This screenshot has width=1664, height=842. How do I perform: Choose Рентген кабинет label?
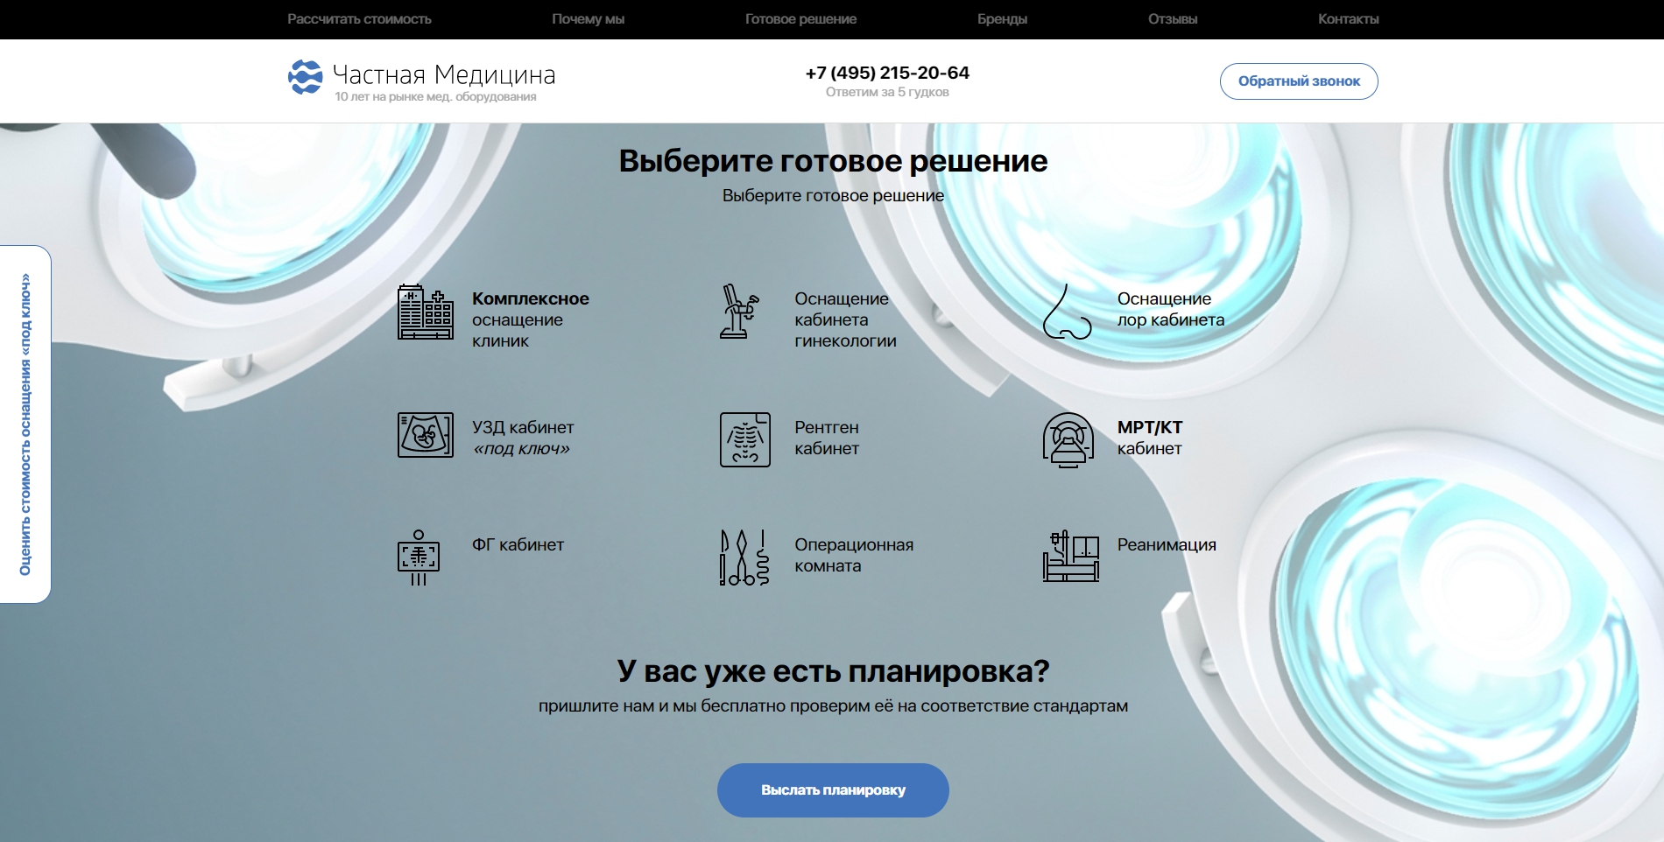(827, 438)
